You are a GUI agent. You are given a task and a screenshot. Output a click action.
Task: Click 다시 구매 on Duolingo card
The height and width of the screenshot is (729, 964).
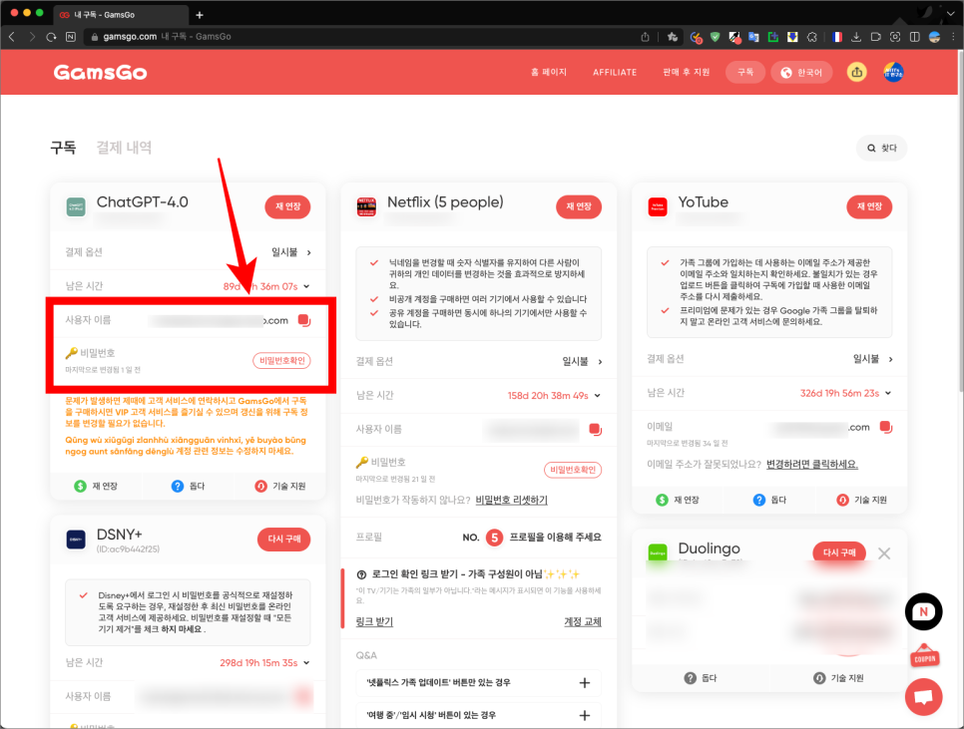[839, 552]
